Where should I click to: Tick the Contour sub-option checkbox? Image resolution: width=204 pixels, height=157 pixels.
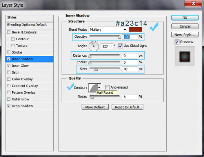click(13, 39)
